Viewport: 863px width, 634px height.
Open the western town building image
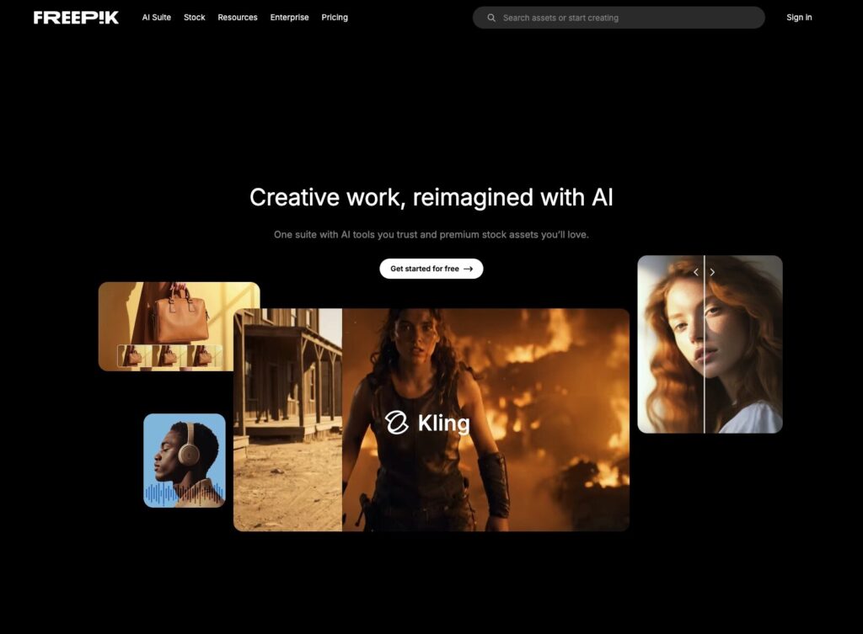(288, 420)
